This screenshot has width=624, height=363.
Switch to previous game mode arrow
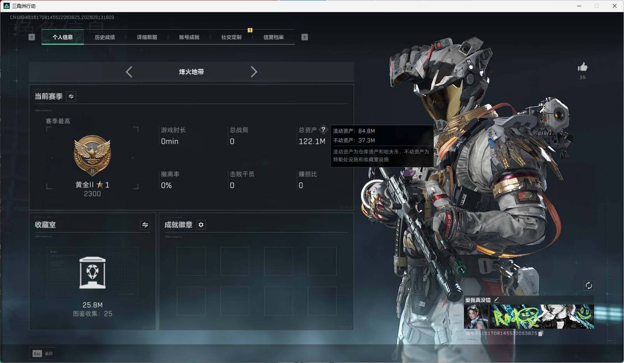click(129, 72)
